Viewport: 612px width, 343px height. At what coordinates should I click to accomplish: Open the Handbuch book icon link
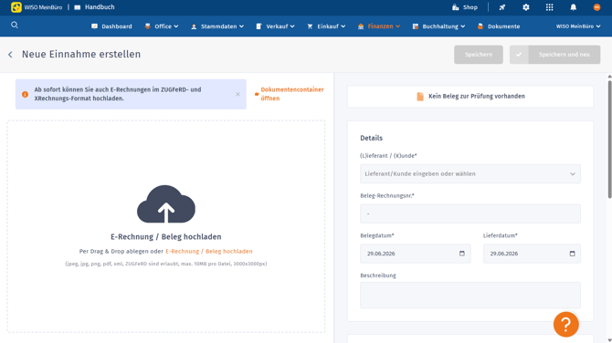tap(94, 7)
